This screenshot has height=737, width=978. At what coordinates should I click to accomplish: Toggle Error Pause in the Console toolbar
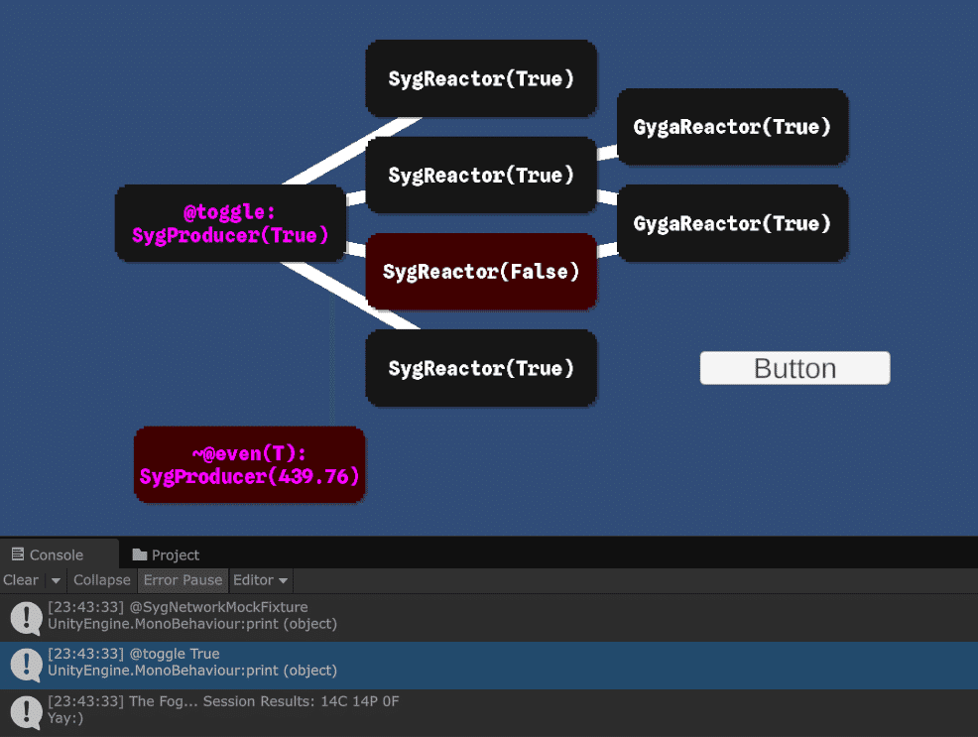coord(183,580)
